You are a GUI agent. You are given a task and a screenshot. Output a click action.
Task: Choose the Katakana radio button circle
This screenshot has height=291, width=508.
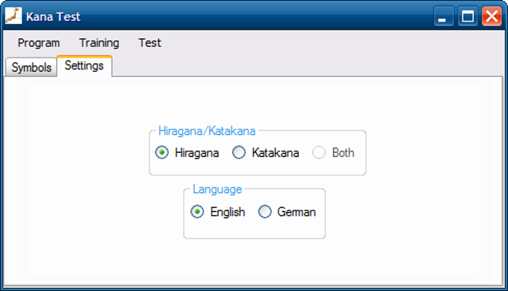(x=239, y=152)
